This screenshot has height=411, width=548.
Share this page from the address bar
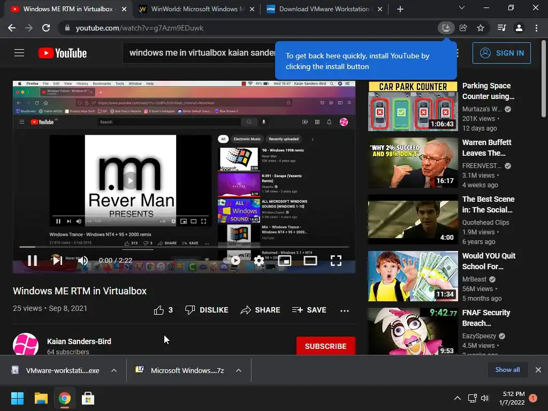463,28
